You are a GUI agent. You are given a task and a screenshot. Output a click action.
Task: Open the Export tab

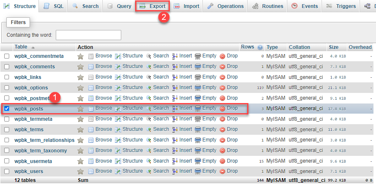(152, 6)
